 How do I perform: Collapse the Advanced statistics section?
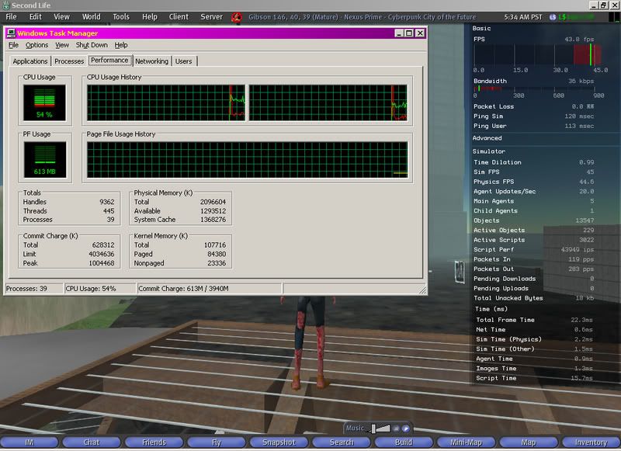[x=487, y=138]
